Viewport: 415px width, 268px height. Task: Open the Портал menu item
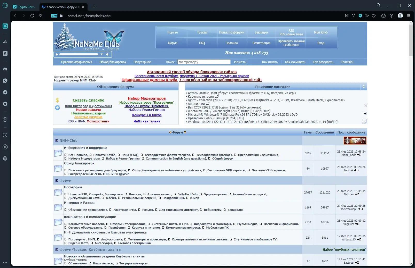pyautogui.click(x=173, y=32)
